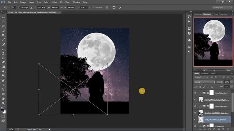Select the Rectangle shape tool

click(3, 94)
